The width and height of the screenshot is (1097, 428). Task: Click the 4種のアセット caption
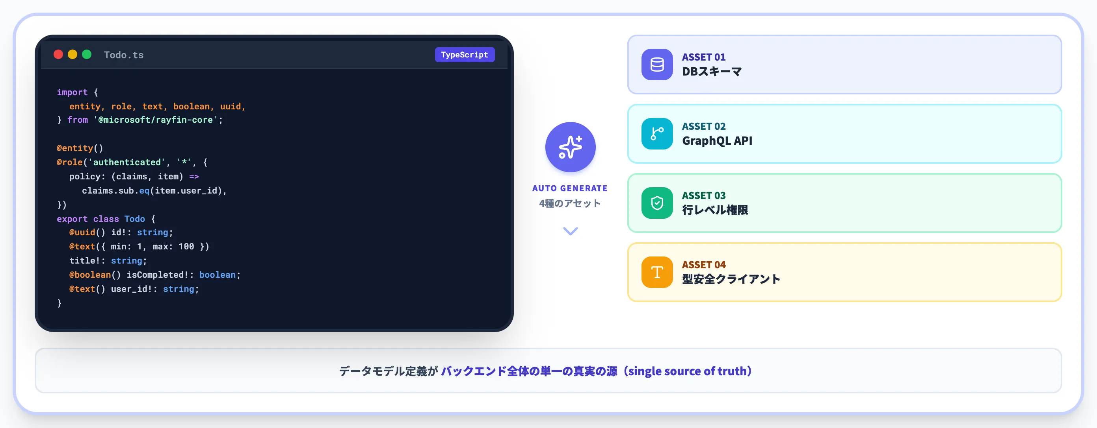(570, 204)
